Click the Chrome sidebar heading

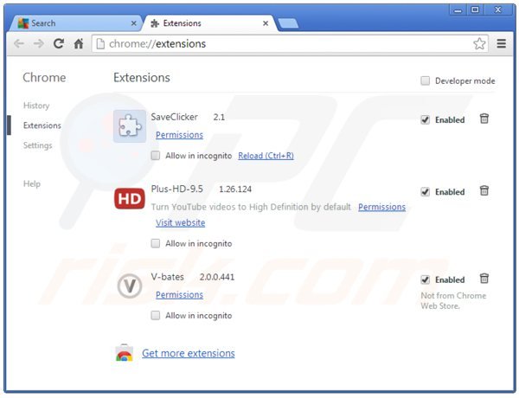tap(44, 78)
